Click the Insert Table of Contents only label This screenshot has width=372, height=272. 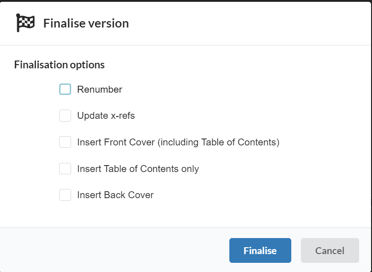(138, 169)
